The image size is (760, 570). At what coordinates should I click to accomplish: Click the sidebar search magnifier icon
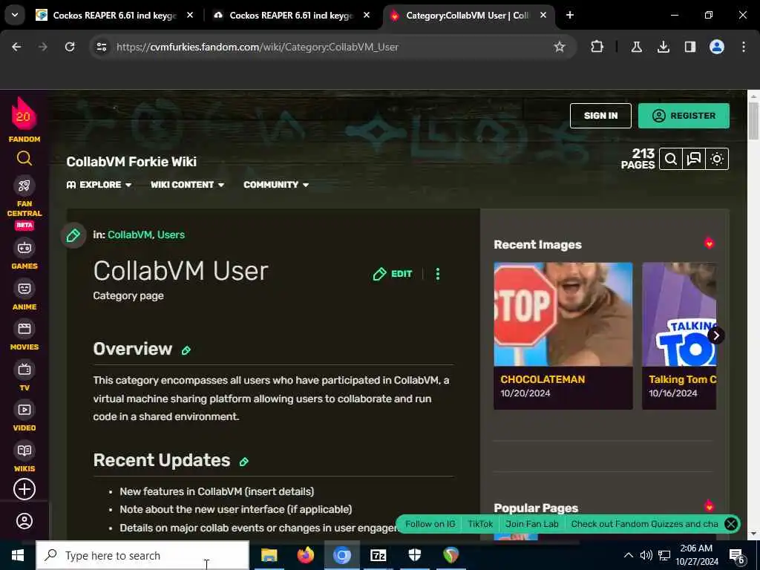[24, 159]
